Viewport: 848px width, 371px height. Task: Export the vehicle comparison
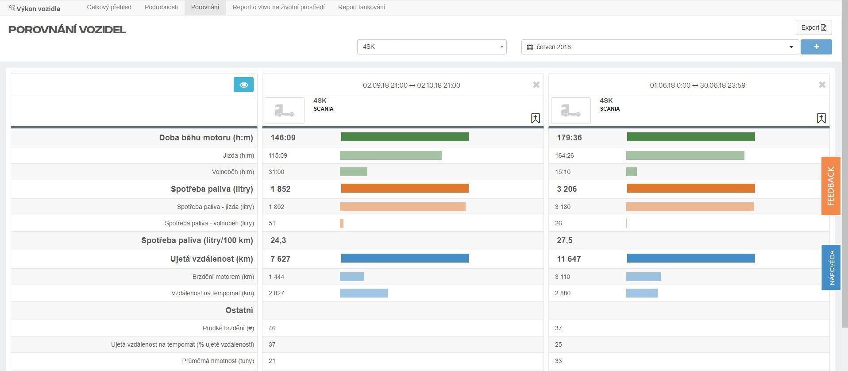[813, 27]
